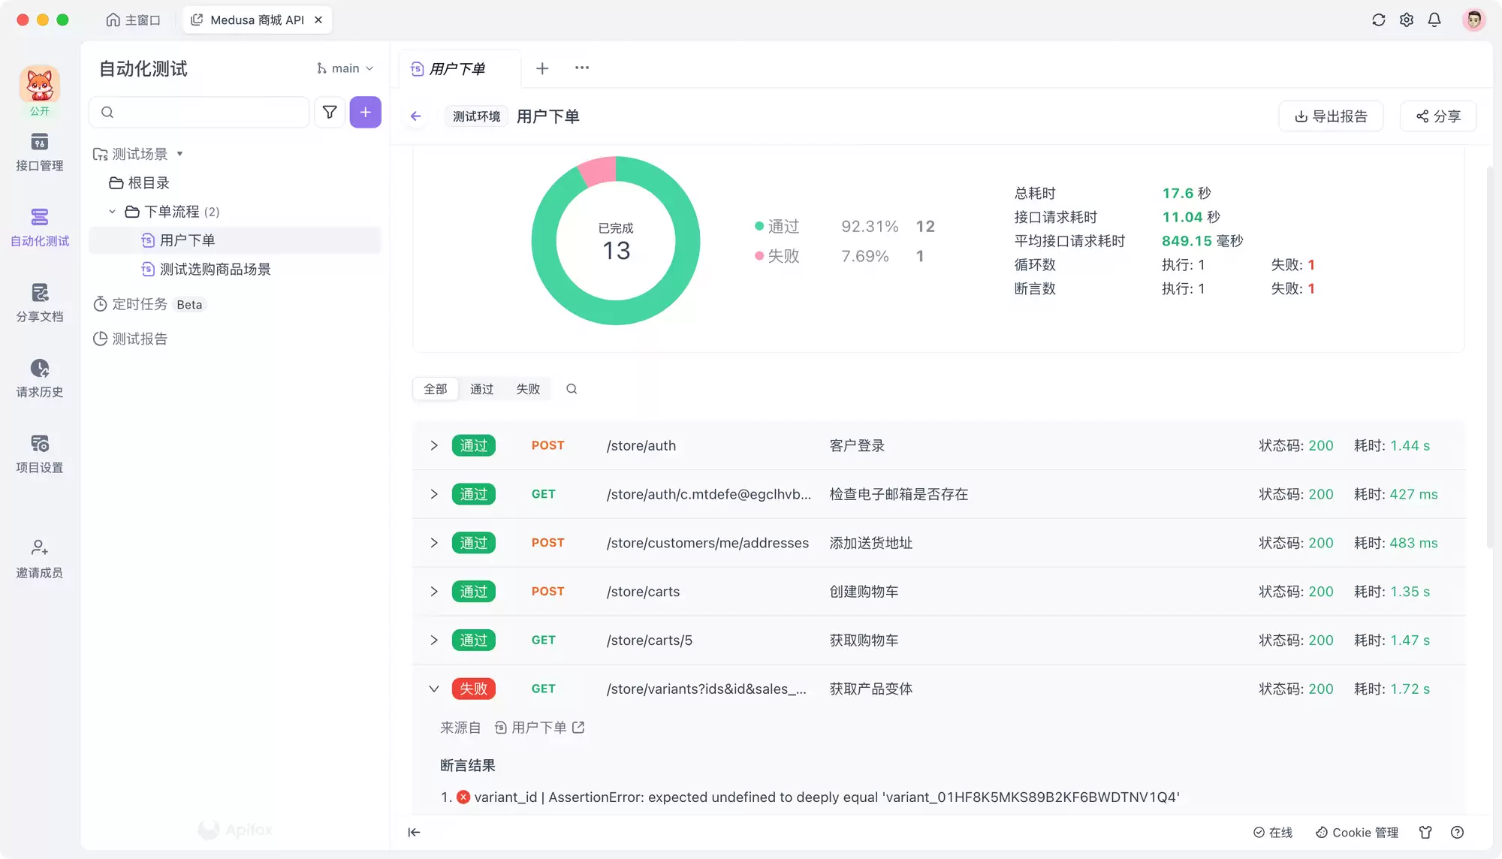This screenshot has width=1502, height=859.
Task: Click the refresh icon in title bar
Action: pyautogui.click(x=1378, y=20)
